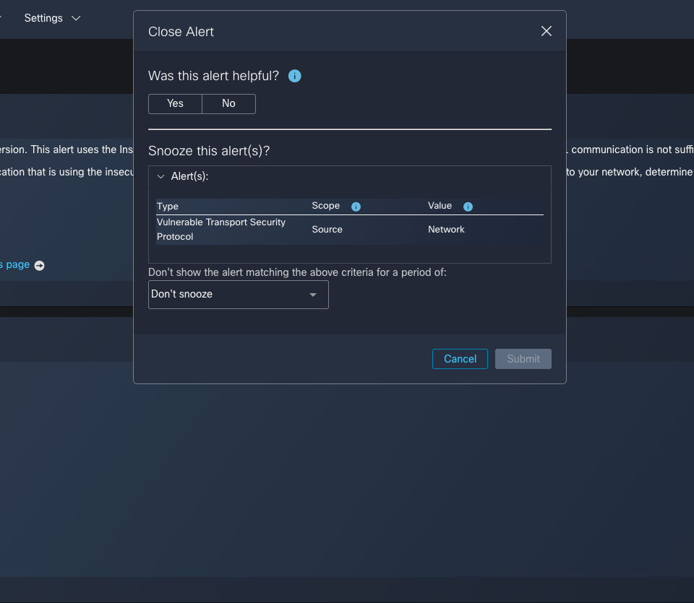Close the Close Alert dialog with X
The width and height of the screenshot is (694, 603).
547,31
